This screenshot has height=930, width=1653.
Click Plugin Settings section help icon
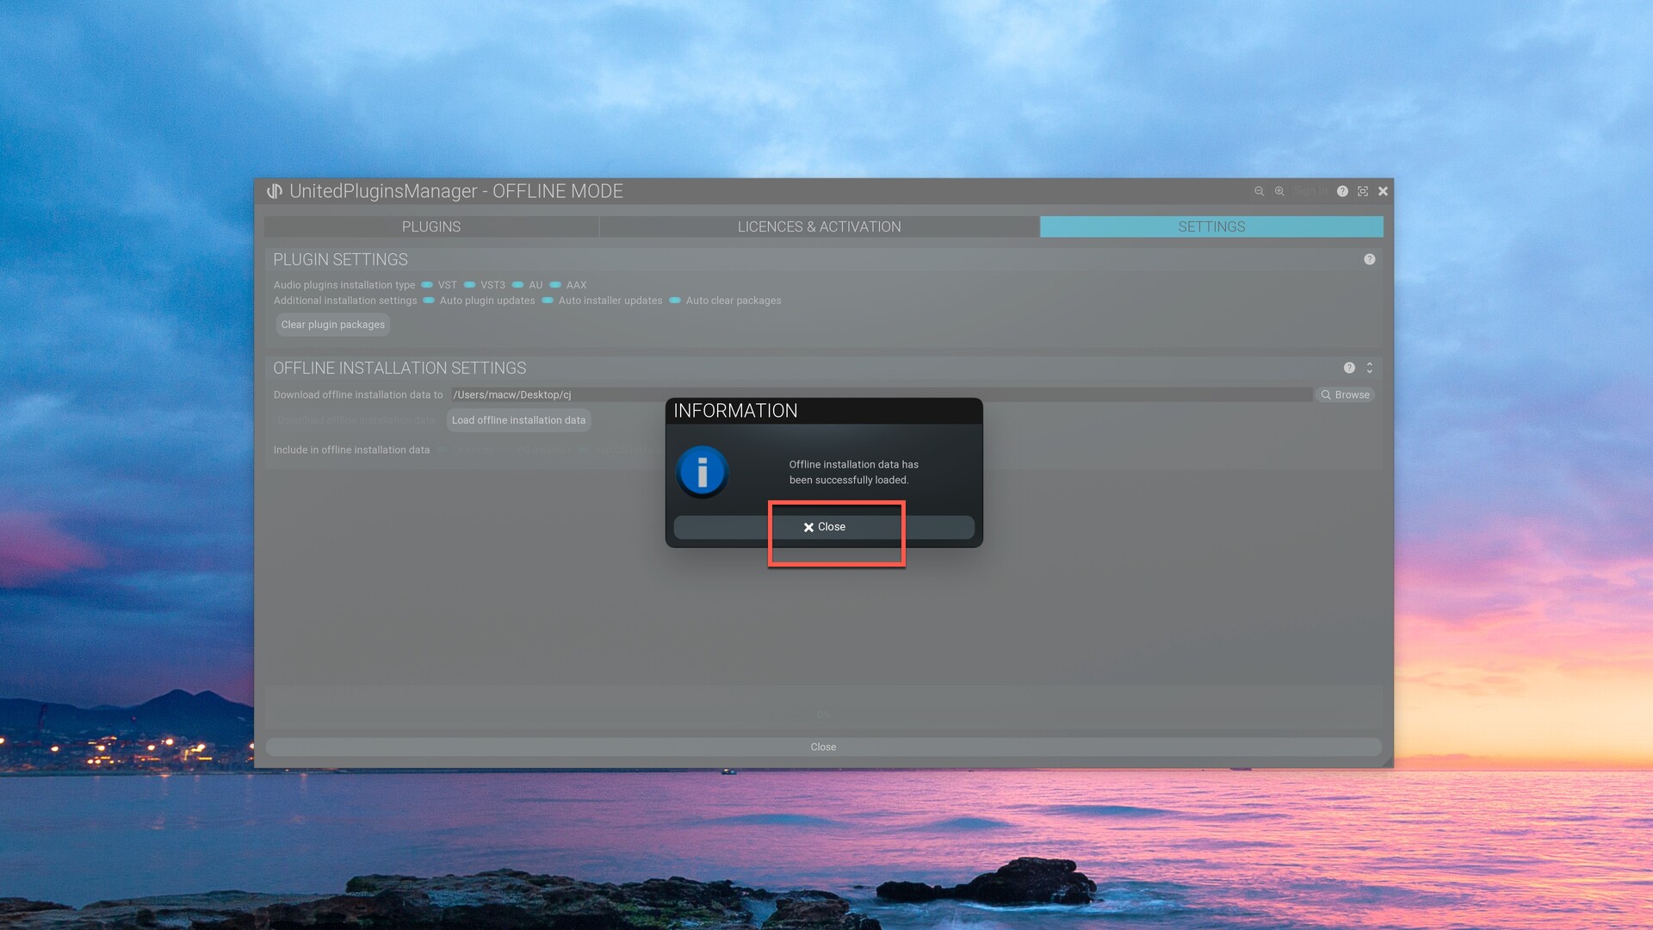[x=1369, y=259]
